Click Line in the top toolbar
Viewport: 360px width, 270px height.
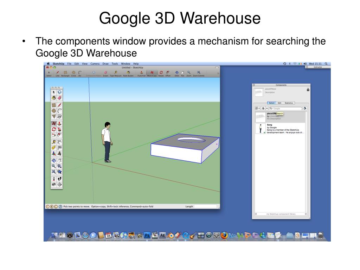(57, 73)
